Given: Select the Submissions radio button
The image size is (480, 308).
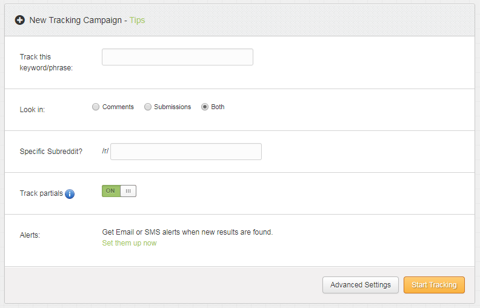Looking at the screenshot, I should pos(148,107).
